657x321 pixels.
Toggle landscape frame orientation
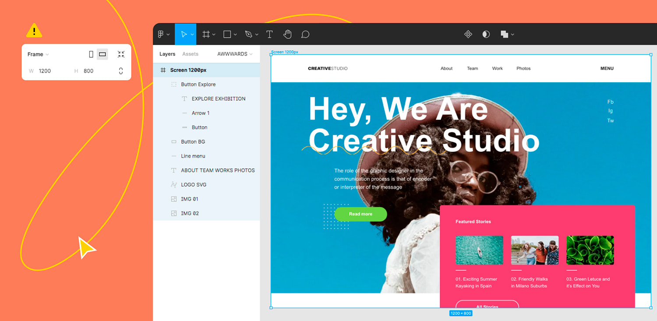pyautogui.click(x=102, y=54)
